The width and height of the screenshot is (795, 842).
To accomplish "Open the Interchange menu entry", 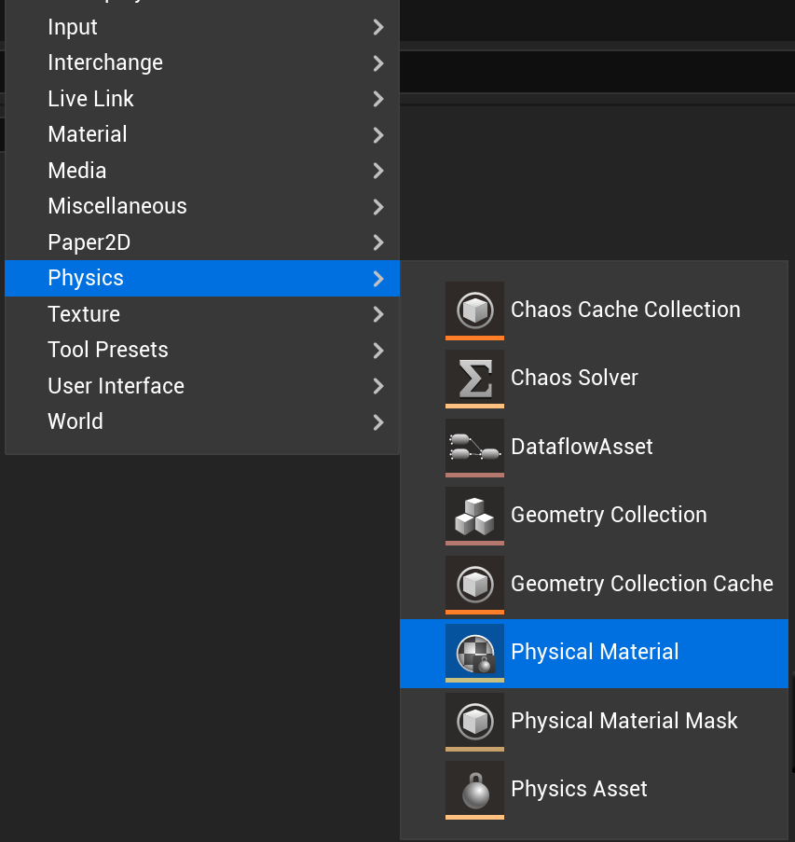I will pyautogui.click(x=105, y=62).
